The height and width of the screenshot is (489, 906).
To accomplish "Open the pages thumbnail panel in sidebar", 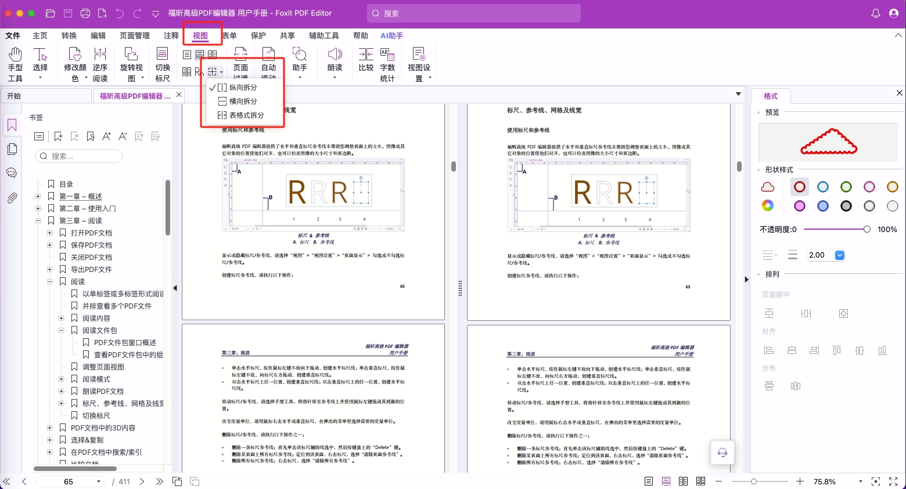I will [x=12, y=149].
